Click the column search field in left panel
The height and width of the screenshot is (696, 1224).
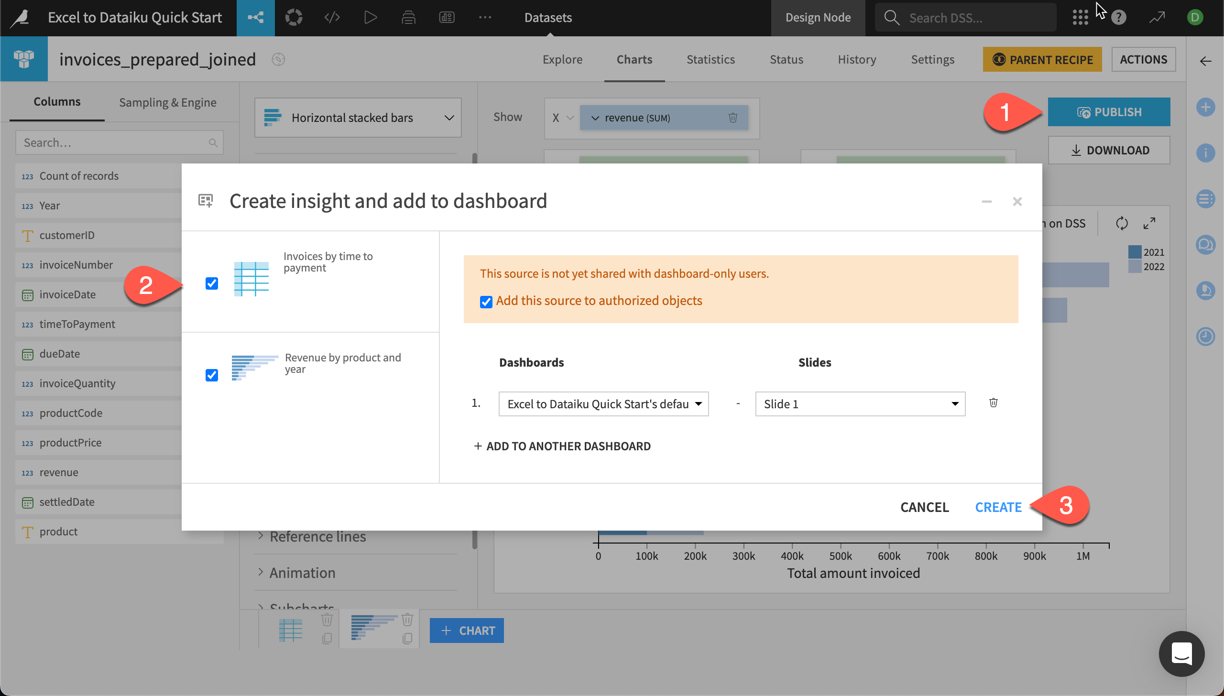click(115, 142)
